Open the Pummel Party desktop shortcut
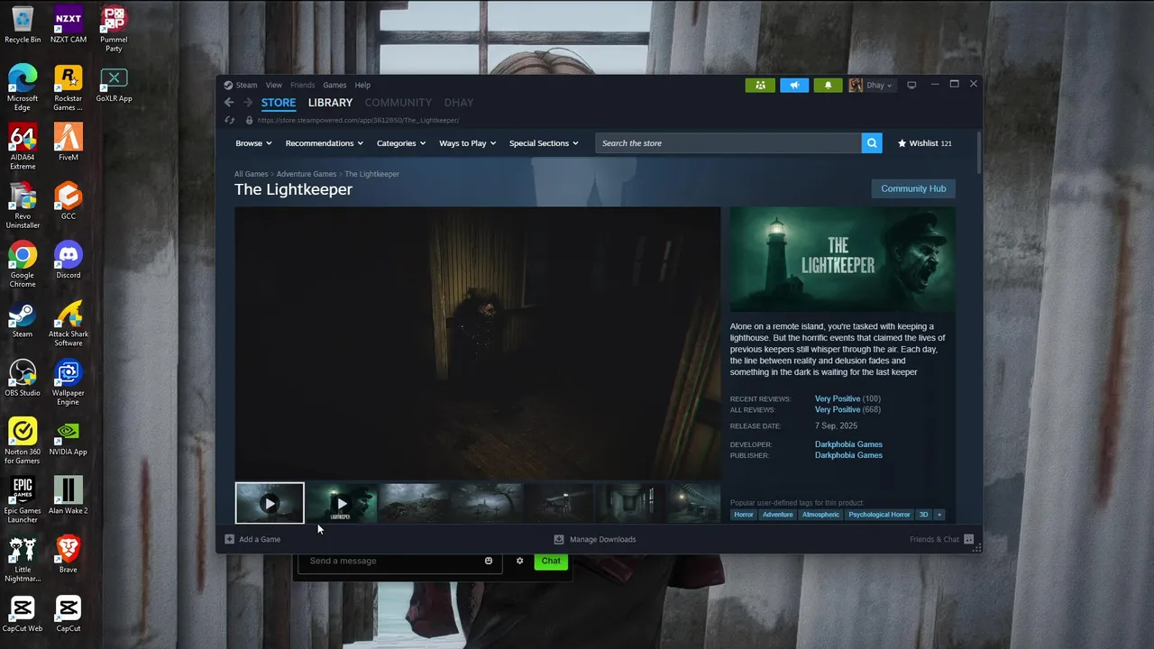This screenshot has width=1154, height=649. point(114,29)
